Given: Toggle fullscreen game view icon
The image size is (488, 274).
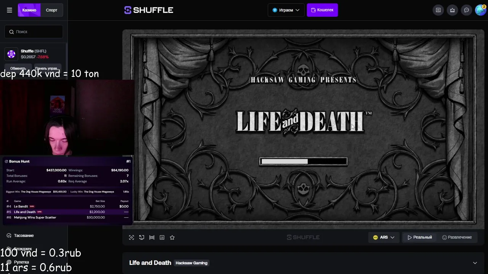Looking at the screenshot, I should click(x=132, y=237).
